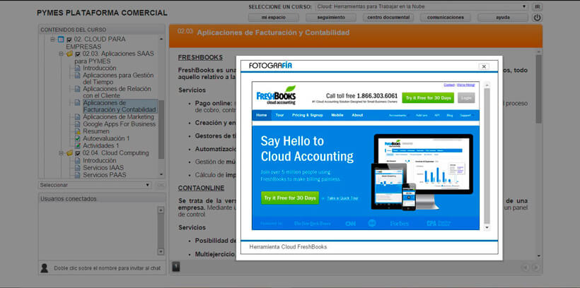
Task: Collapse the 02.04 Cloud Computing node
Action: tap(62, 153)
